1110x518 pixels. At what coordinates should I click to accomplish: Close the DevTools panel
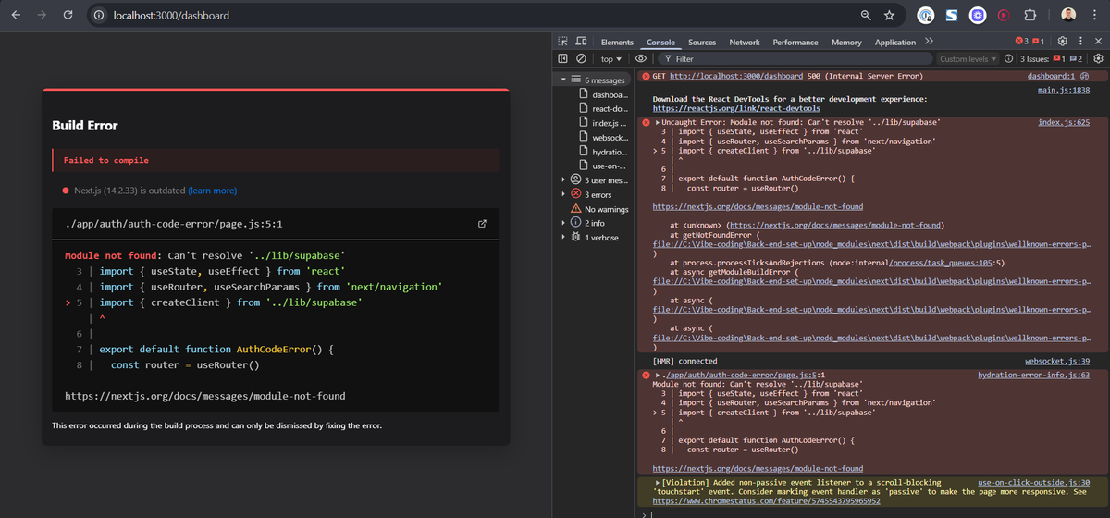click(1098, 42)
